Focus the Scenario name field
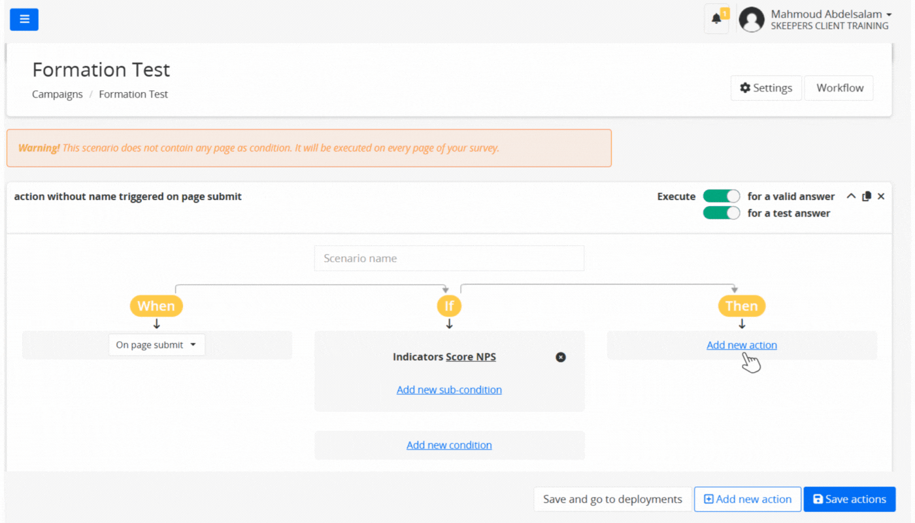 pos(449,258)
